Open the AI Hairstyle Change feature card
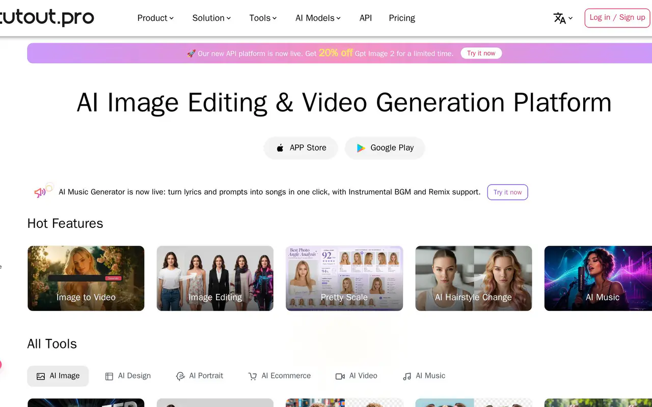Screen dimensions: 652x407 point(474,278)
